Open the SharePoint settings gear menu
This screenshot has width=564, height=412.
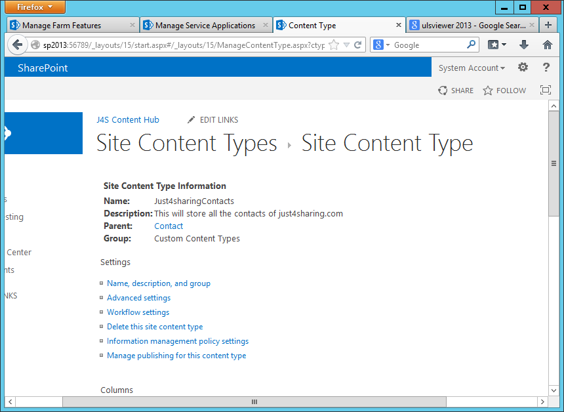[523, 68]
